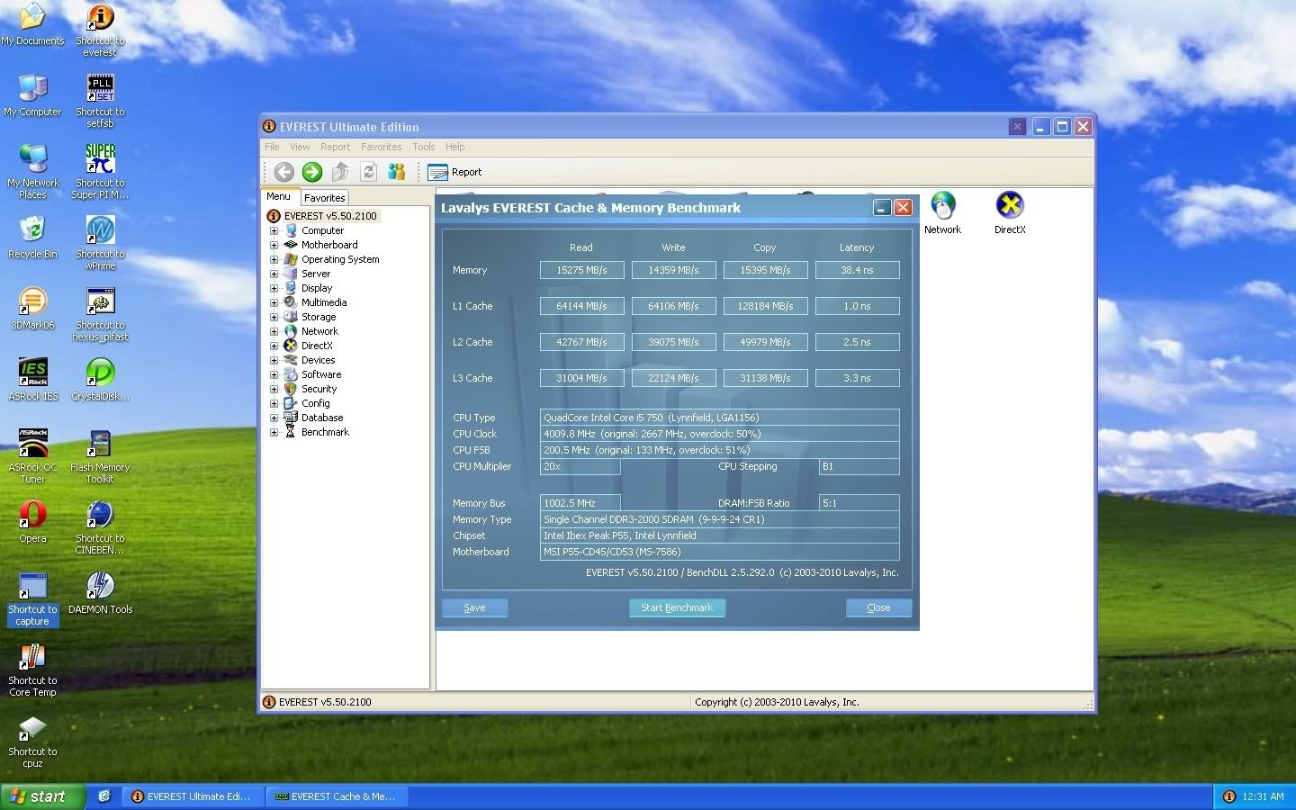Screen dimensions: 1296x810
Task: Click the Save button in benchmark dialog
Action: pos(474,607)
